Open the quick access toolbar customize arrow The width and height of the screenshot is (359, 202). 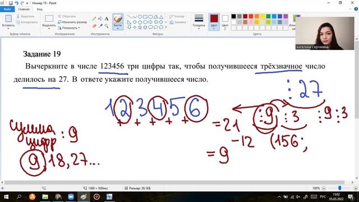27,3
